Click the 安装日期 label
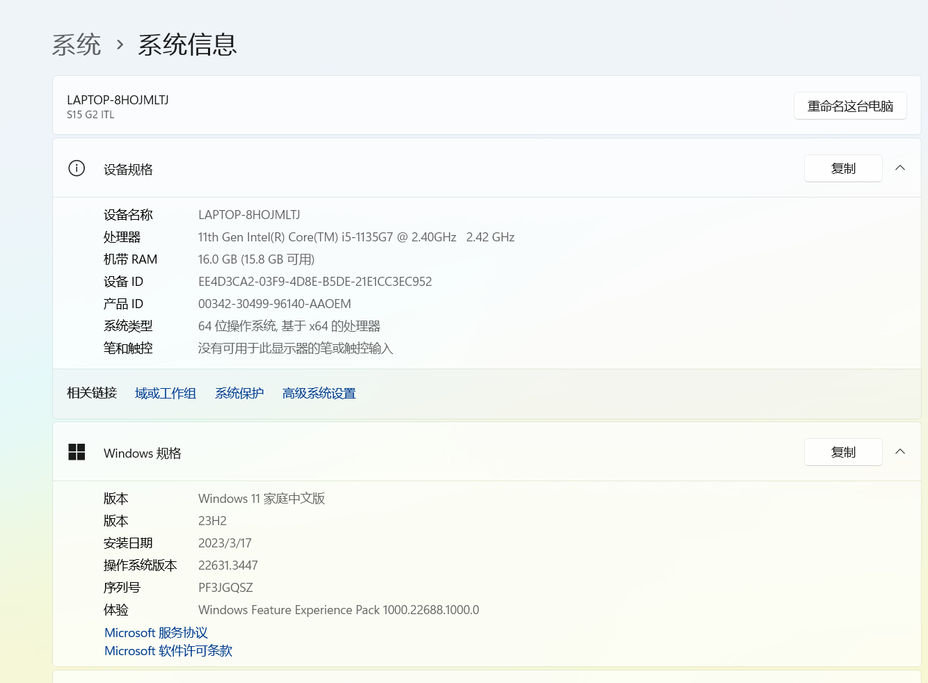 coord(128,543)
